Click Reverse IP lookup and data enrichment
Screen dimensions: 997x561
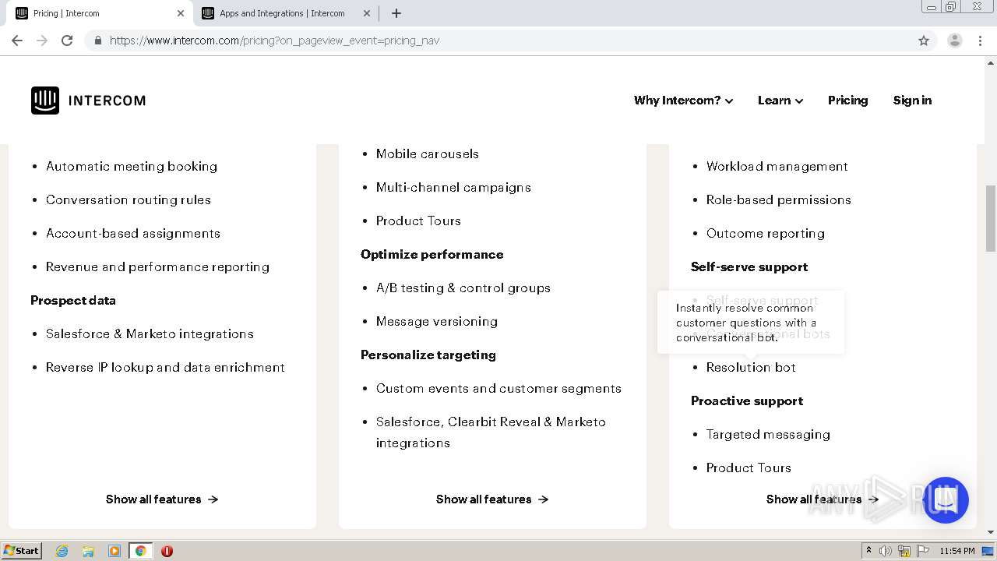165,367
